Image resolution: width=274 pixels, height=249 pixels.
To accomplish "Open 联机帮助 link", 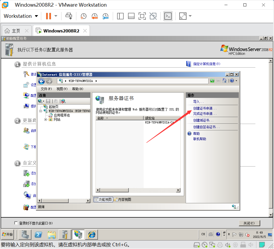I will pos(200,139).
